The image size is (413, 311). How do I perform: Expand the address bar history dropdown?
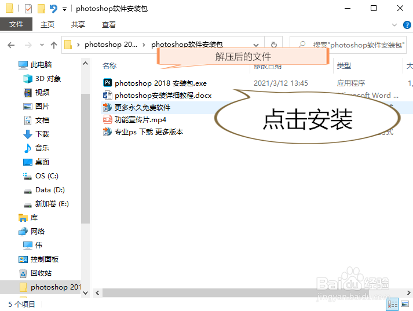tap(256, 45)
